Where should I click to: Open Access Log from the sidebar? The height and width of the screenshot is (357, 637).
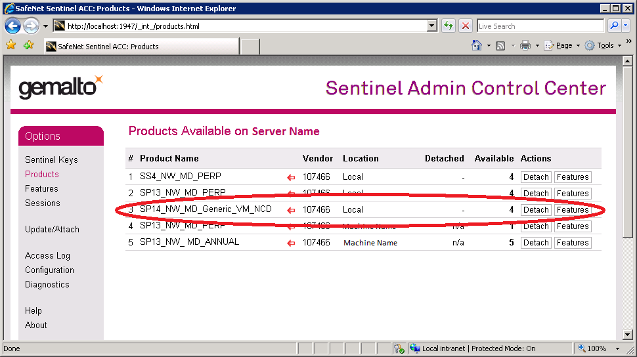(47, 255)
